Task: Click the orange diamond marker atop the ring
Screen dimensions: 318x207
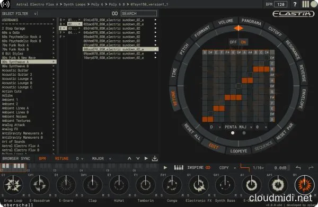Action: point(238,28)
